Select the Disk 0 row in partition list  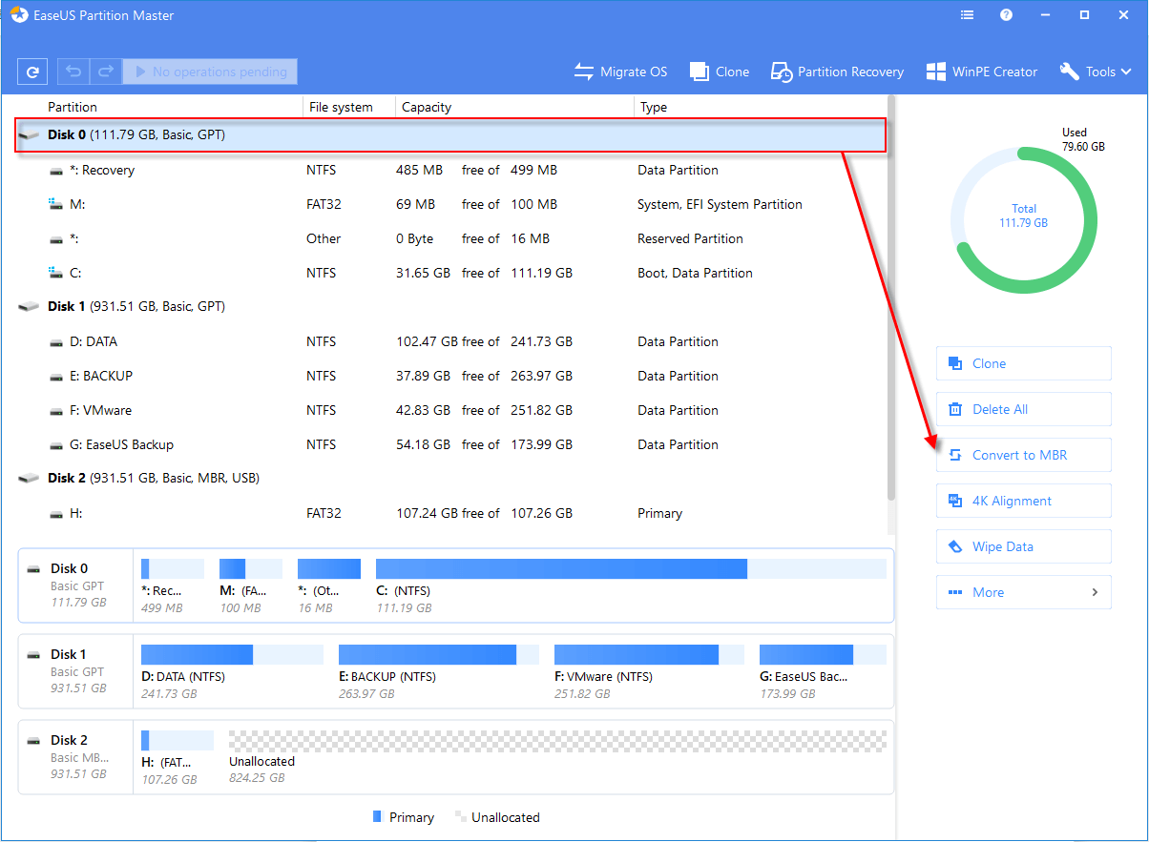pos(450,135)
